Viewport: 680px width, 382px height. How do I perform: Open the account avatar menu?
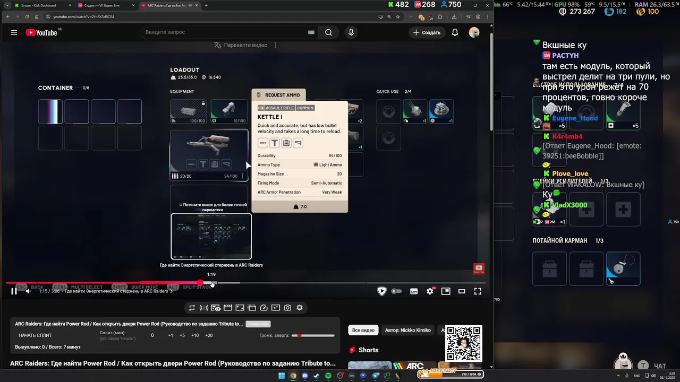point(474,32)
